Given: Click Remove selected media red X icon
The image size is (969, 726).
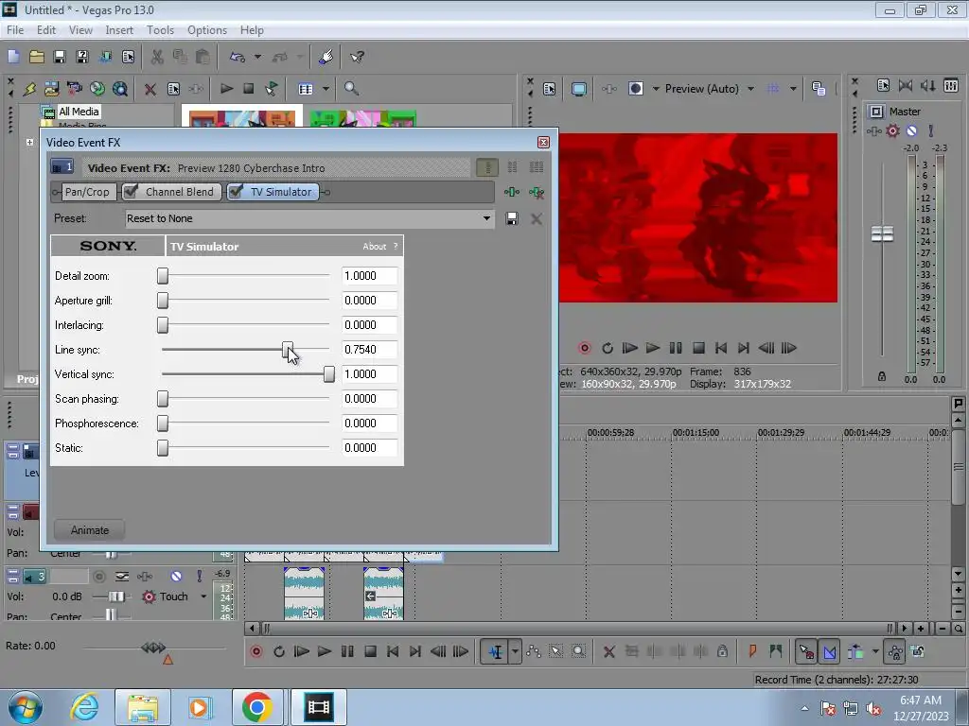Looking at the screenshot, I should coord(150,89).
